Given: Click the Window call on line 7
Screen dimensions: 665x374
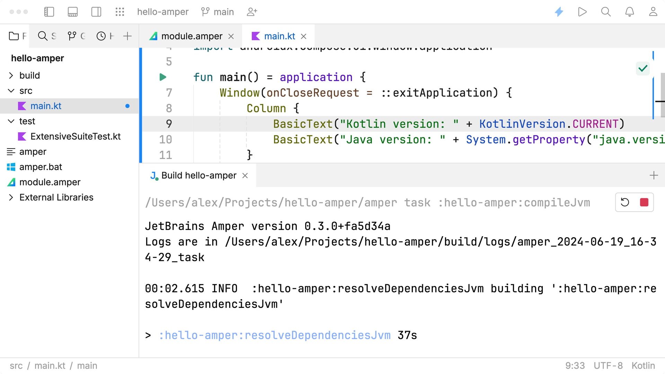Looking at the screenshot, I should pos(240,93).
